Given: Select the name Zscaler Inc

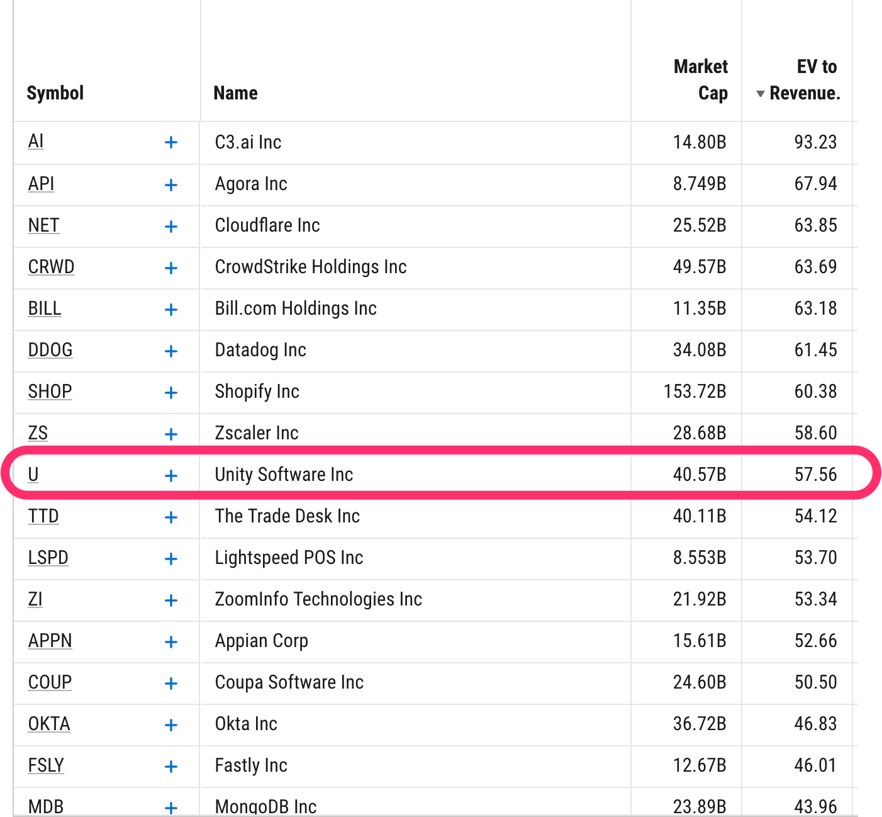Looking at the screenshot, I should [x=257, y=433].
